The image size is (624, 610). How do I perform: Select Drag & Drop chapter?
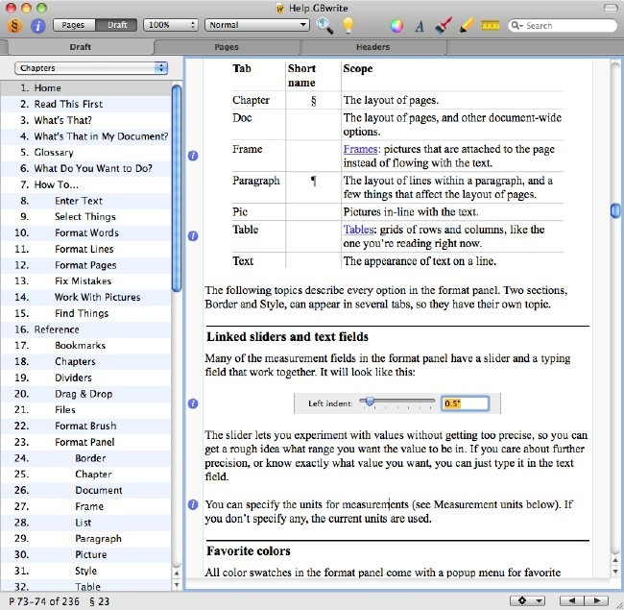tap(86, 394)
